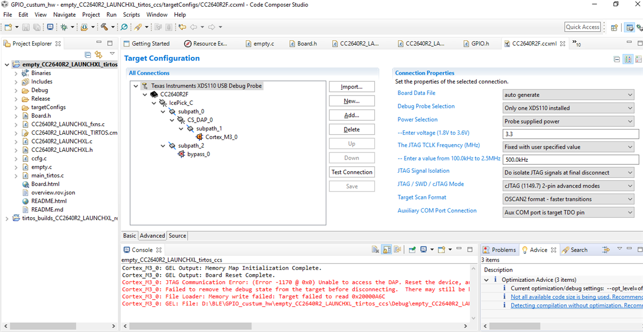Screen dimensions: 643x332
Task: Toggle Scroll Lock in Console toolbar
Action: 386,250
